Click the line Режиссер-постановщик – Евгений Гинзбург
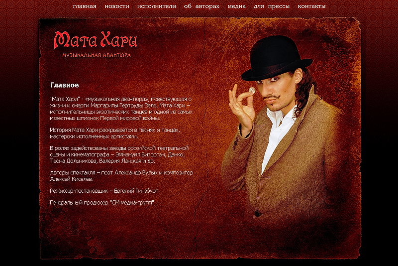398x266 pixels. click(x=105, y=191)
